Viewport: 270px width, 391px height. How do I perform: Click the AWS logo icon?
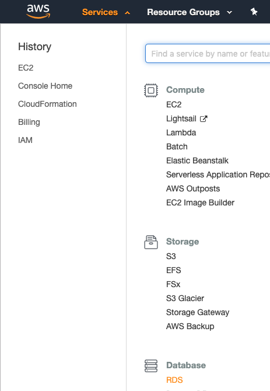click(38, 12)
